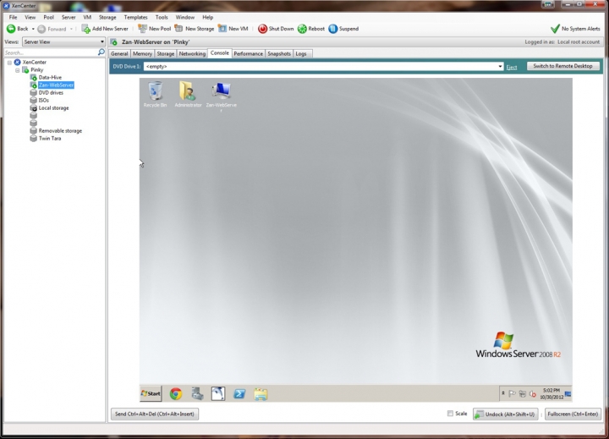Open the File menu

pos(13,18)
